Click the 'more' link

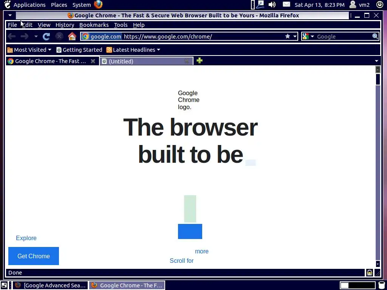pos(202,251)
